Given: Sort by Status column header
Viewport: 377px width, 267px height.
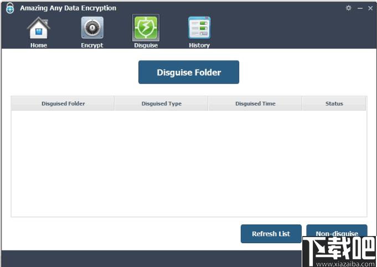Looking at the screenshot, I should (334, 103).
